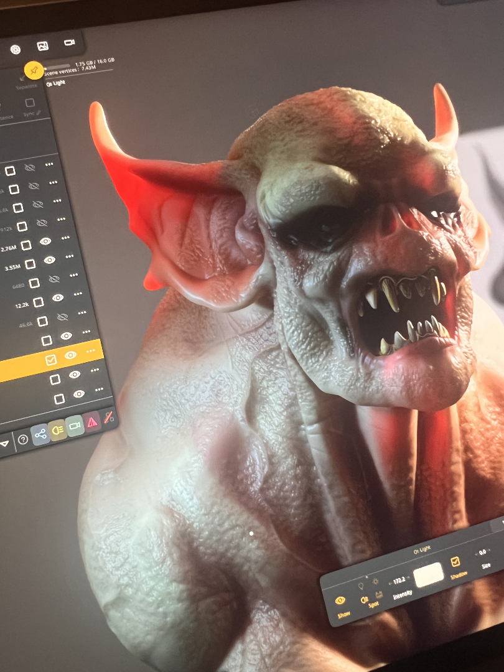
Task: Show the hidden 46.6k object
Action: click(x=62, y=317)
